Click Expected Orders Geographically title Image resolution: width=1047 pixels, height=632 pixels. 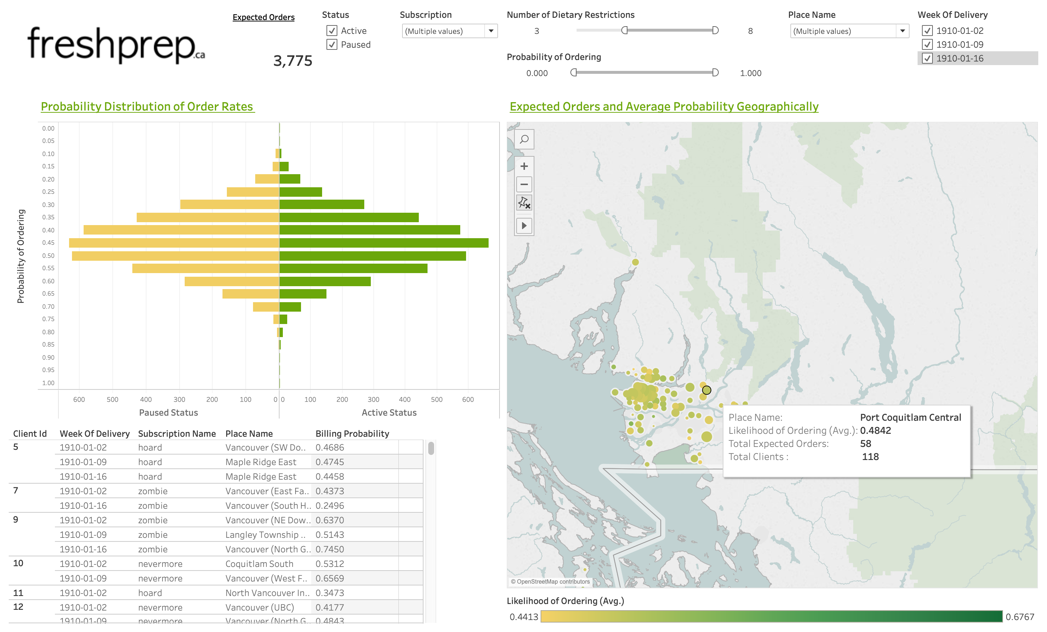[664, 107]
